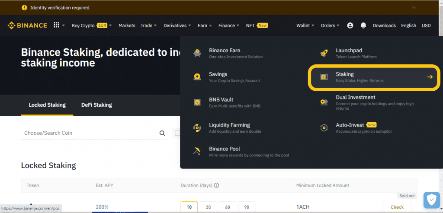
Task: Switch to the DeFi Staking tab
Action: coord(96,105)
